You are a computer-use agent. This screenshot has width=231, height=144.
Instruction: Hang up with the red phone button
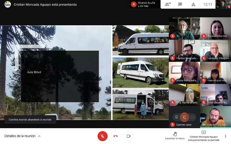coord(115,136)
